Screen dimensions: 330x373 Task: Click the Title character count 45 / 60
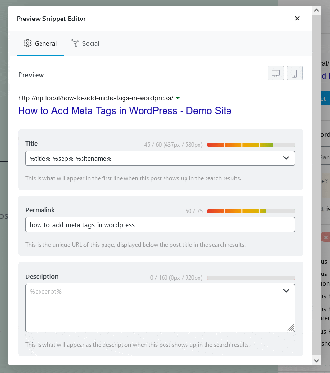[173, 145]
